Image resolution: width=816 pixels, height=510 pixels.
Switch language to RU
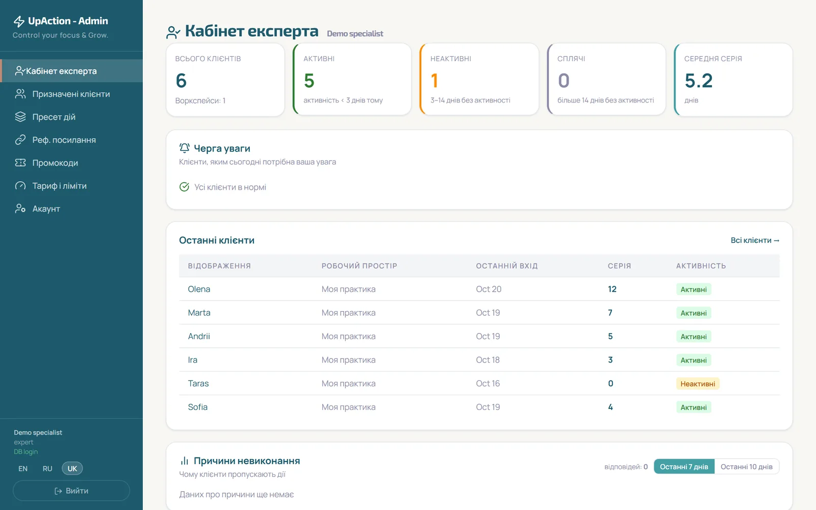pos(47,469)
